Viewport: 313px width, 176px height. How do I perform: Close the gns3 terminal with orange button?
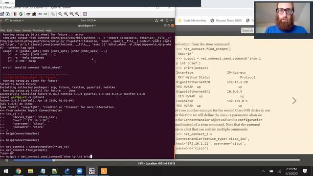tap(173, 25)
